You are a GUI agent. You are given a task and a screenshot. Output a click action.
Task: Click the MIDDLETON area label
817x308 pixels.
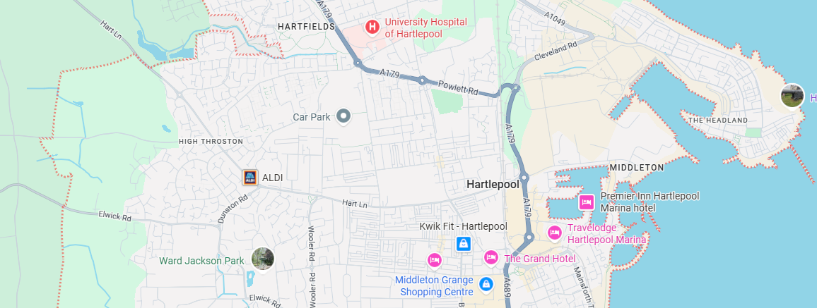click(x=637, y=167)
